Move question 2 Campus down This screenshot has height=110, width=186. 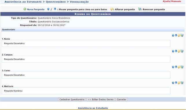point(176,51)
